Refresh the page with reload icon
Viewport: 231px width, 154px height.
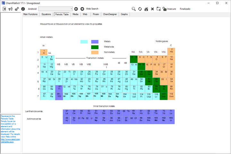pos(140,9)
